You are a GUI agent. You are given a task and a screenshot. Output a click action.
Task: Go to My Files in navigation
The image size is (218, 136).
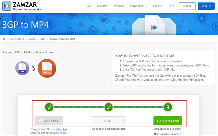pyautogui.click(x=119, y=6)
